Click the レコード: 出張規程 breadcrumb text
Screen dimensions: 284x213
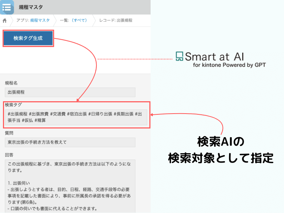coord(116,20)
